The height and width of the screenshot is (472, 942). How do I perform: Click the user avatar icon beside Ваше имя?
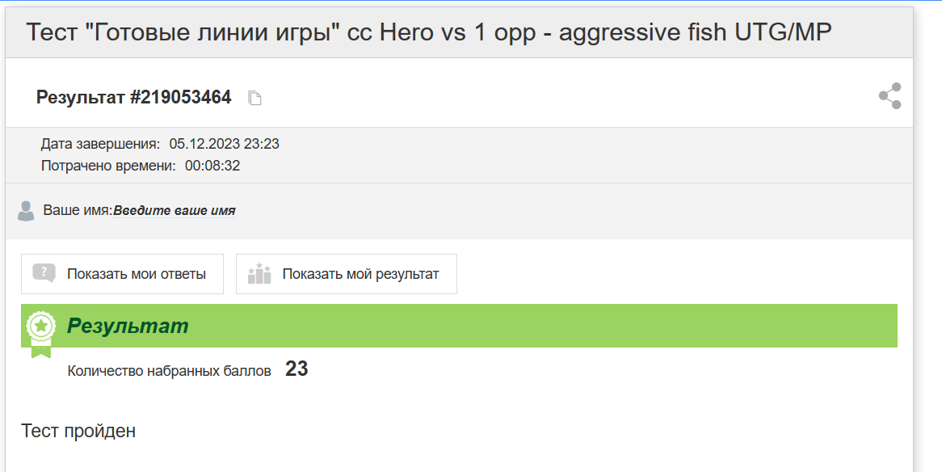coord(26,211)
